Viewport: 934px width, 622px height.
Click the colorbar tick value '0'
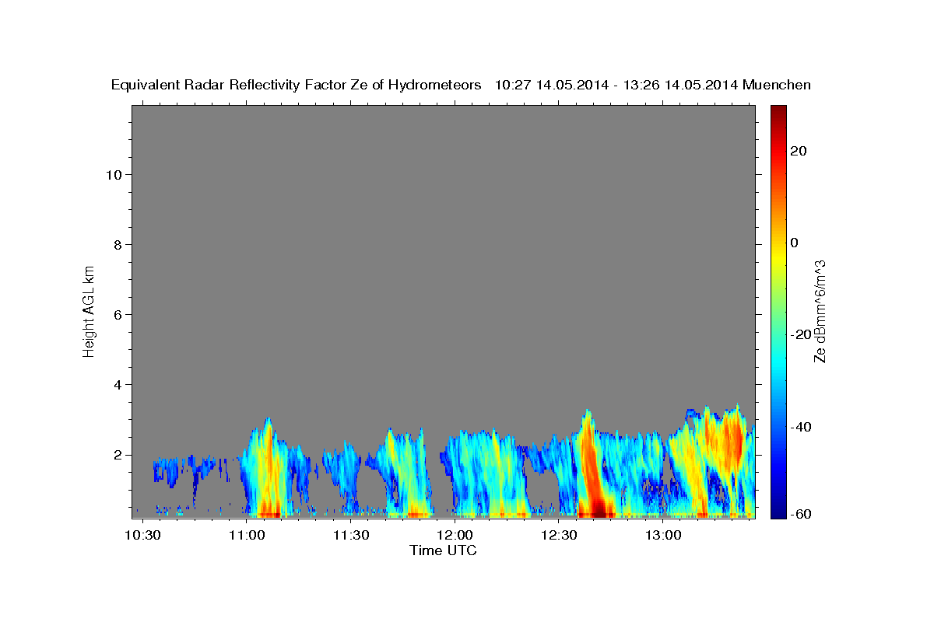click(x=795, y=243)
